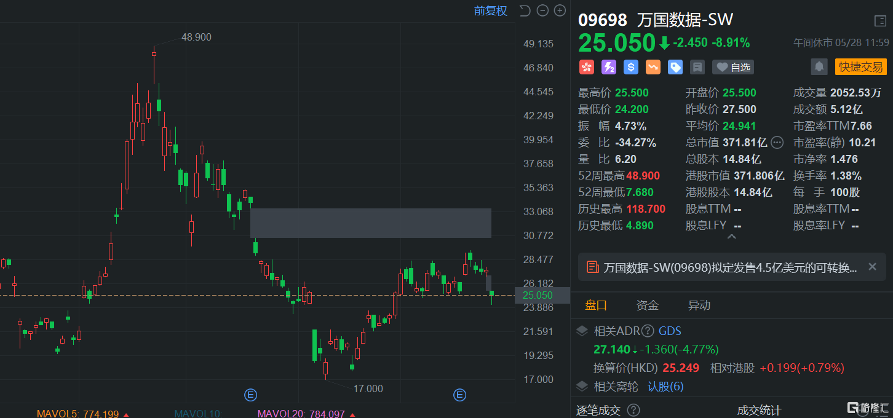Click the 相对港股 value +0.199(+0.79%)
893x418 pixels.
[x=802, y=368]
